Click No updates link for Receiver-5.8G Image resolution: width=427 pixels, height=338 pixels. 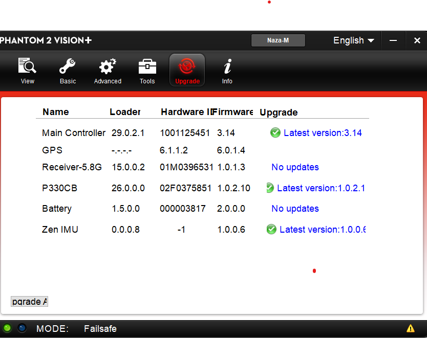(295, 167)
